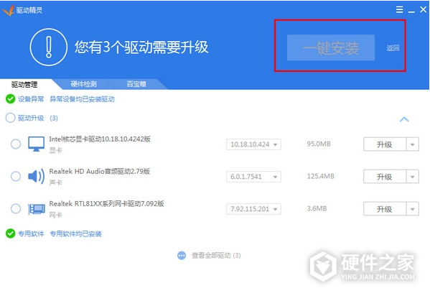The width and height of the screenshot is (430, 301).
Task: Open version dropdown 6.0.1.7541
Action: (253, 177)
